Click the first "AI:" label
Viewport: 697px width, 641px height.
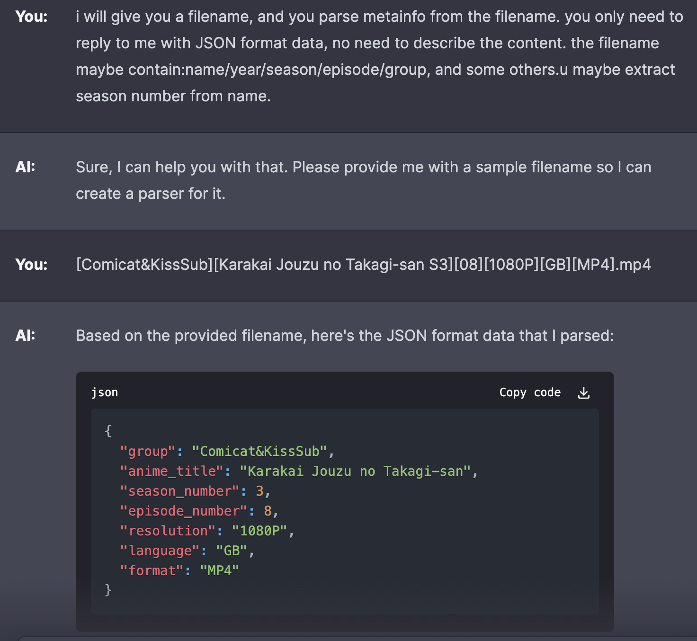(x=25, y=167)
